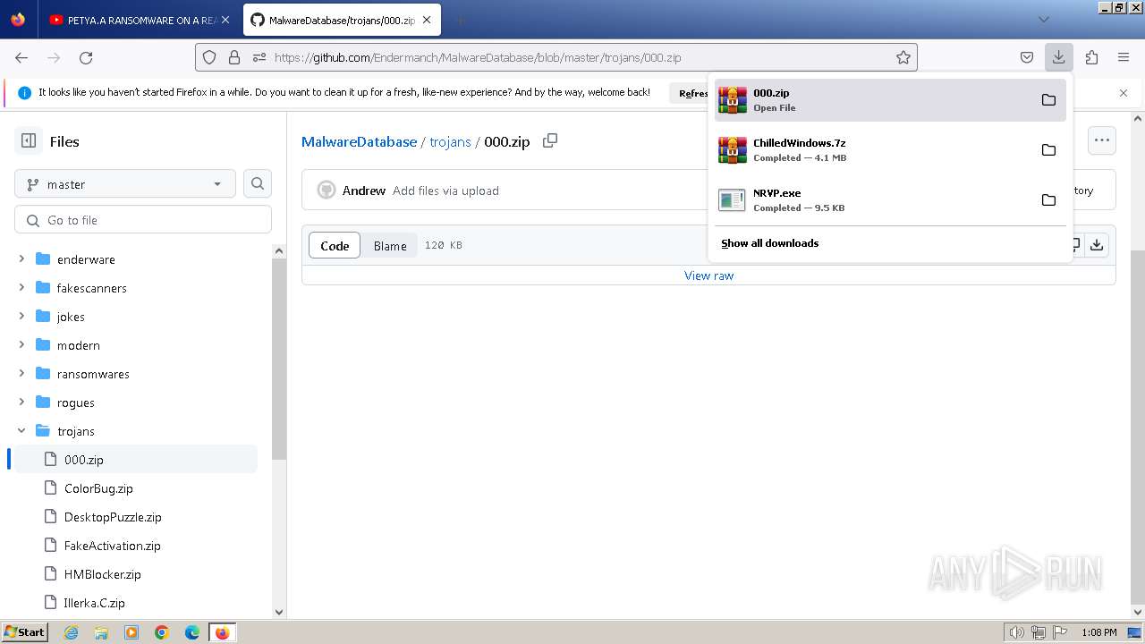Open the Add files via upload commit
Viewport: 1145px width, 644px height.
[x=445, y=191]
